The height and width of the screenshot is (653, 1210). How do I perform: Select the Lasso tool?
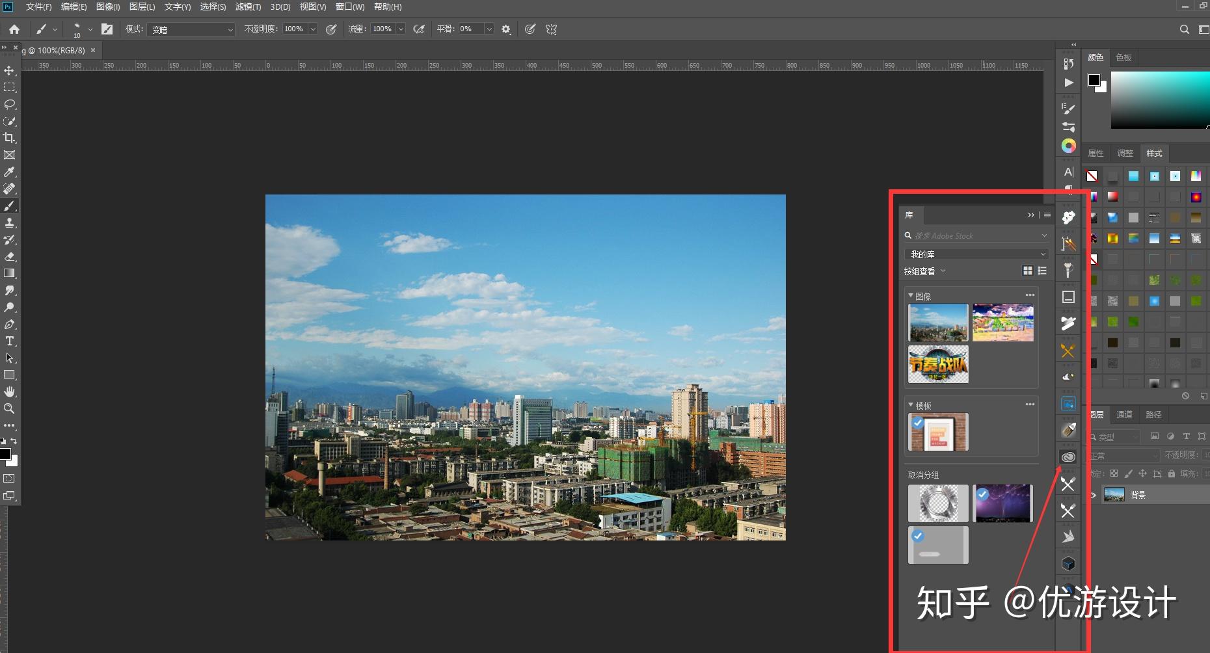9,104
